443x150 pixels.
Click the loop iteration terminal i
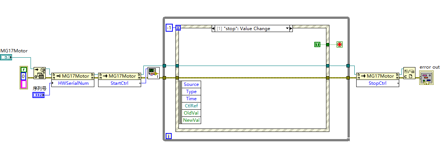coord(168,136)
